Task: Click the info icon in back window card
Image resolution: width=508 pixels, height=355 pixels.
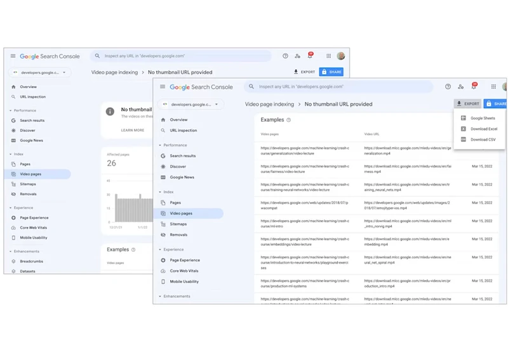Action: pyautogui.click(x=110, y=112)
